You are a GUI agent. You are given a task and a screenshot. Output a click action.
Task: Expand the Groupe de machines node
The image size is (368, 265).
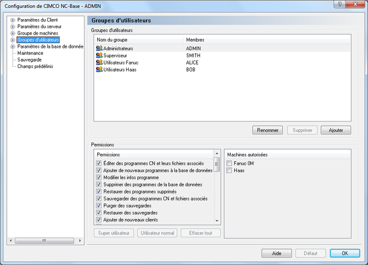click(13, 33)
